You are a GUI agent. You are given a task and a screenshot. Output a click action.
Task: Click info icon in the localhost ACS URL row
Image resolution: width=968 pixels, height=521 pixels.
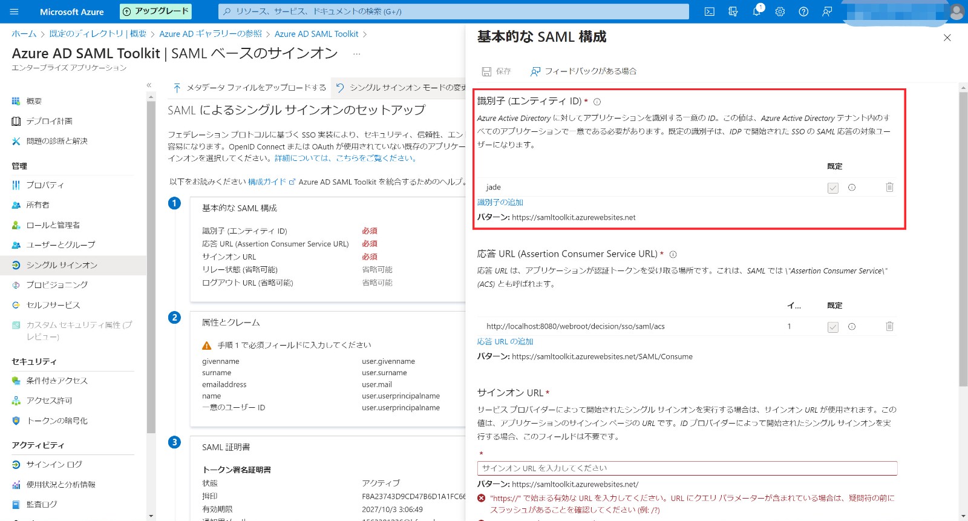pyautogui.click(x=852, y=327)
